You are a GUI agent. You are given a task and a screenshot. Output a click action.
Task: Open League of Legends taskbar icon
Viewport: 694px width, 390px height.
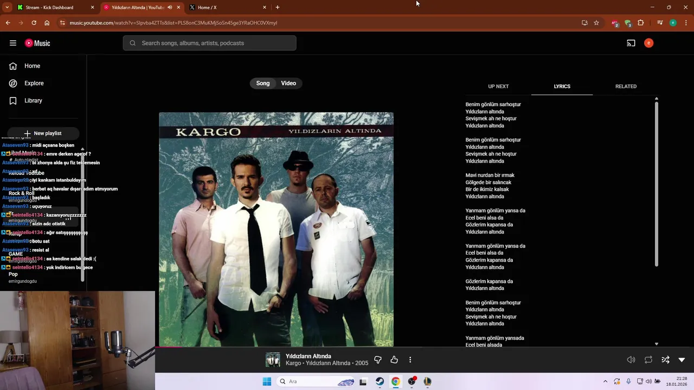coord(427,381)
